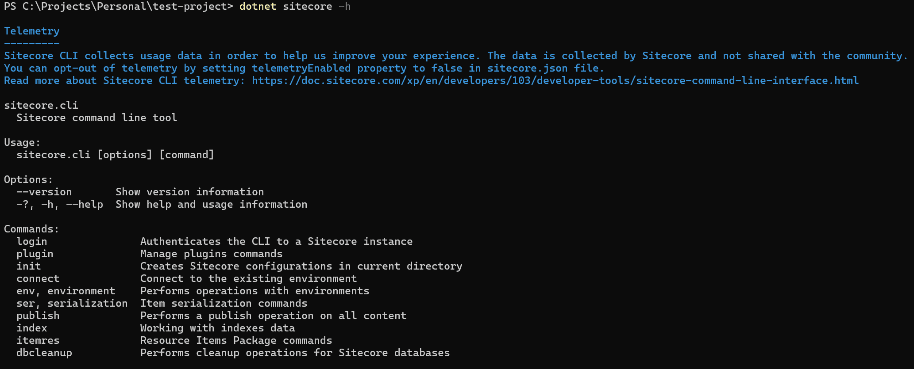Viewport: 914px width, 369px height.
Task: Click the 'dotnet' command word in prompt
Action: click(x=258, y=6)
